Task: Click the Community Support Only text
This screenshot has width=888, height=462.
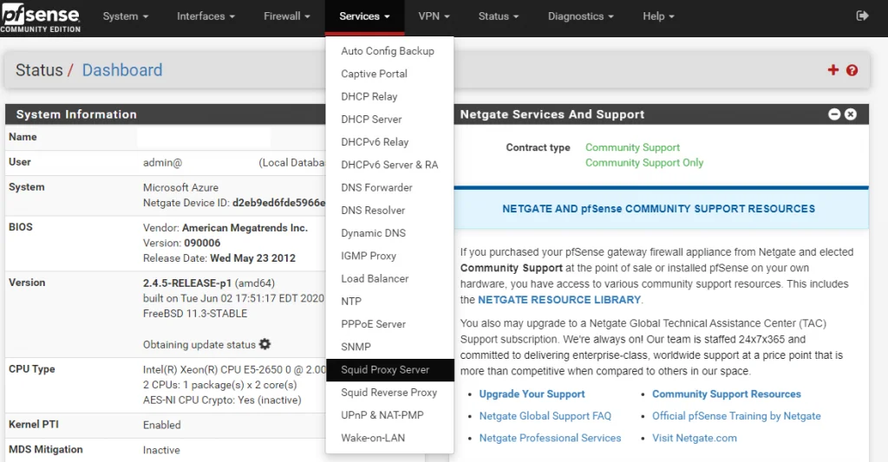Action: click(x=644, y=162)
